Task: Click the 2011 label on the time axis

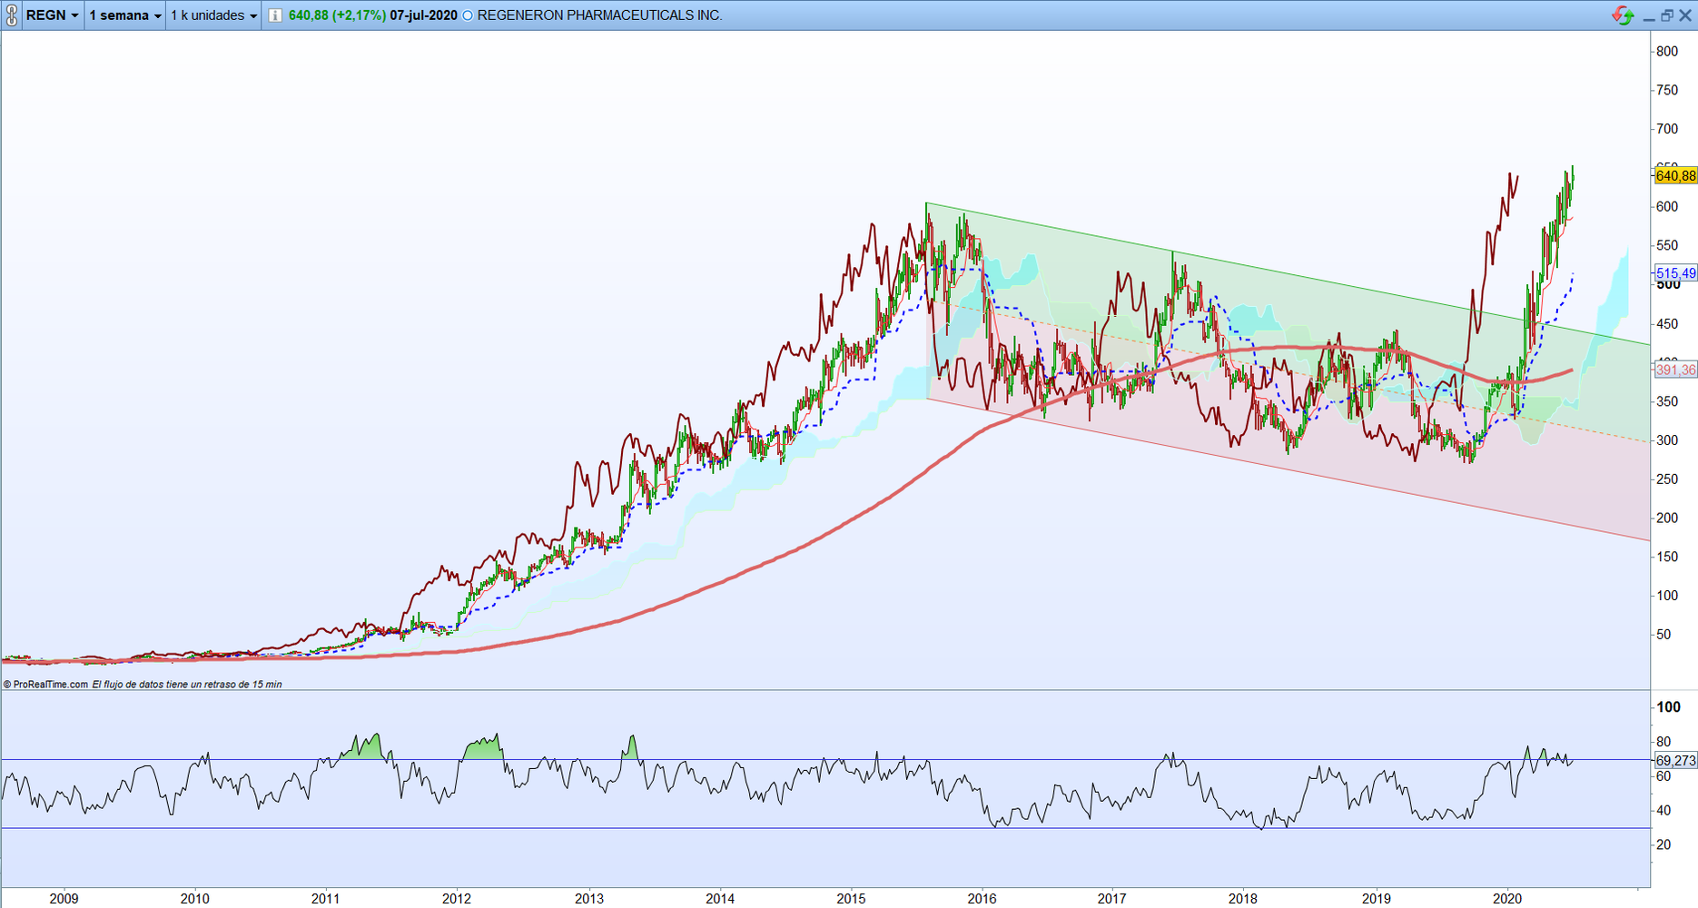Action: 326,899
